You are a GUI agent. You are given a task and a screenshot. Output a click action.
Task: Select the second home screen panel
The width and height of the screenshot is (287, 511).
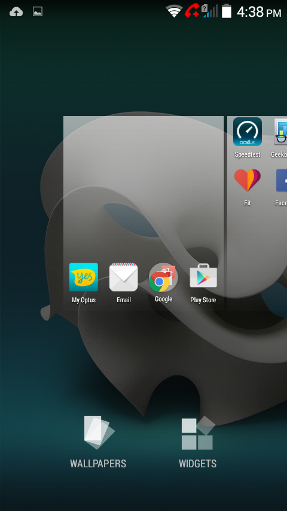point(257,213)
